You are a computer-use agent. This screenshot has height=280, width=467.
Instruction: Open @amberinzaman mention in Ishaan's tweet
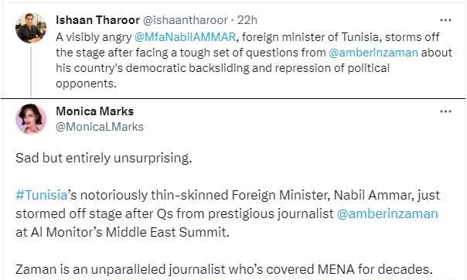(373, 53)
